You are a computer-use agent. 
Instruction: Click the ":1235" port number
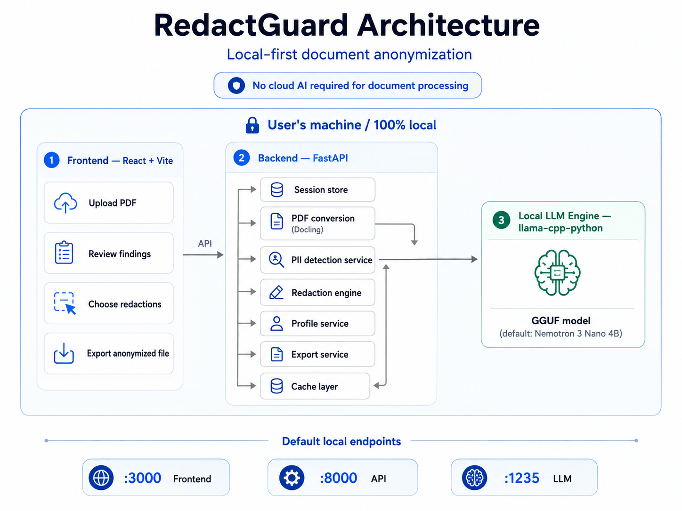coord(521,478)
